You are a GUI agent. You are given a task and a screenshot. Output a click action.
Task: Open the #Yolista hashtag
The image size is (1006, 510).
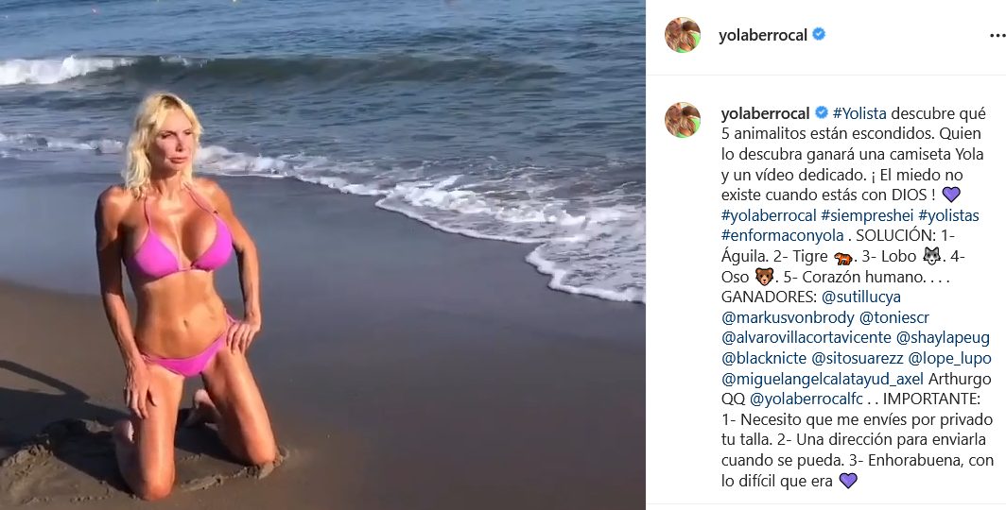click(x=859, y=113)
